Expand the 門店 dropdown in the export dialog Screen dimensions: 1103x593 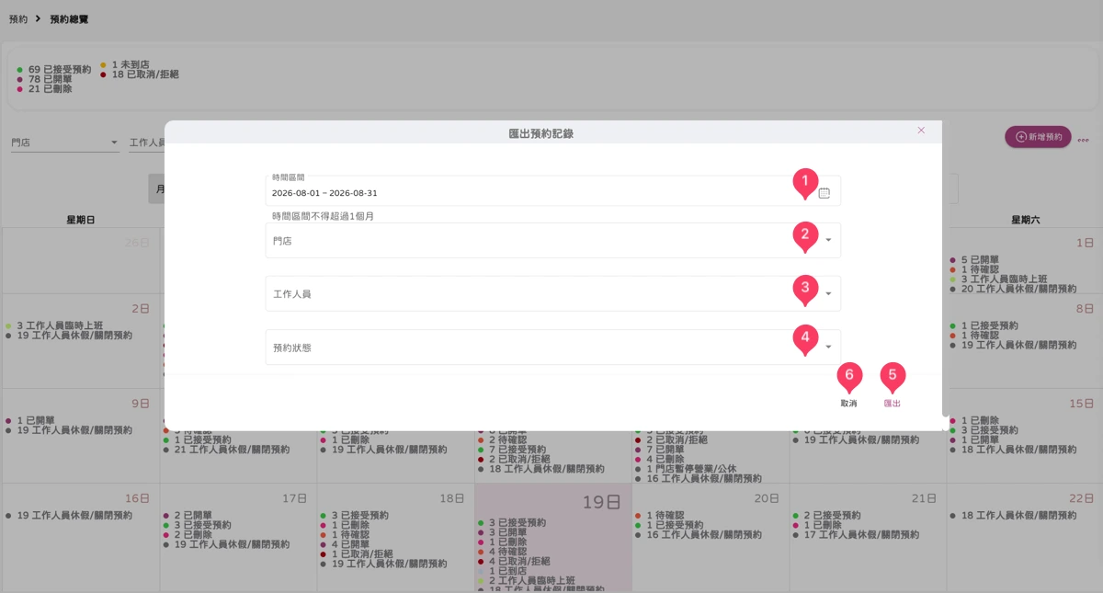coord(552,241)
